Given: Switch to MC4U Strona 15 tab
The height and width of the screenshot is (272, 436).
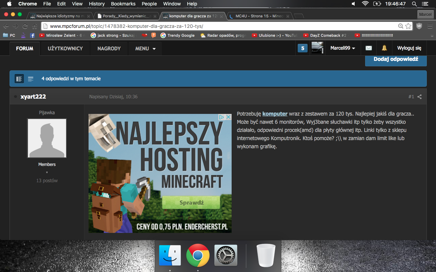Looking at the screenshot, I should click(260, 16).
